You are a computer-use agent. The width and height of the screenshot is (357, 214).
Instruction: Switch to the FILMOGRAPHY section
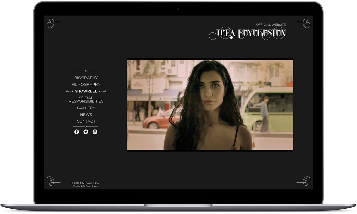coord(86,84)
